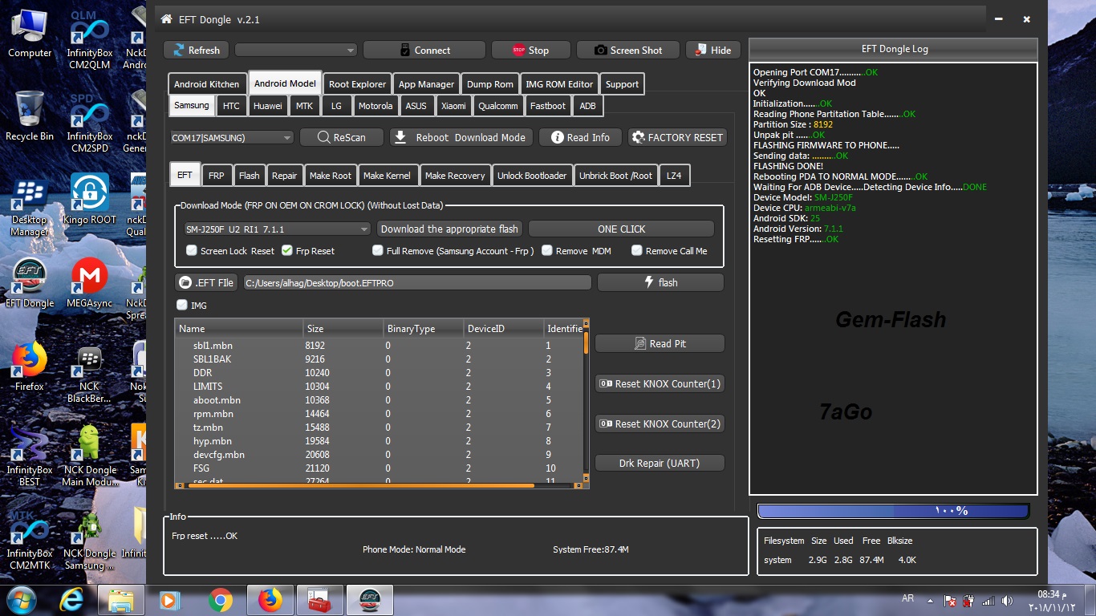This screenshot has width=1096, height=616.
Task: Open Make Recovery tab
Action: click(x=455, y=176)
